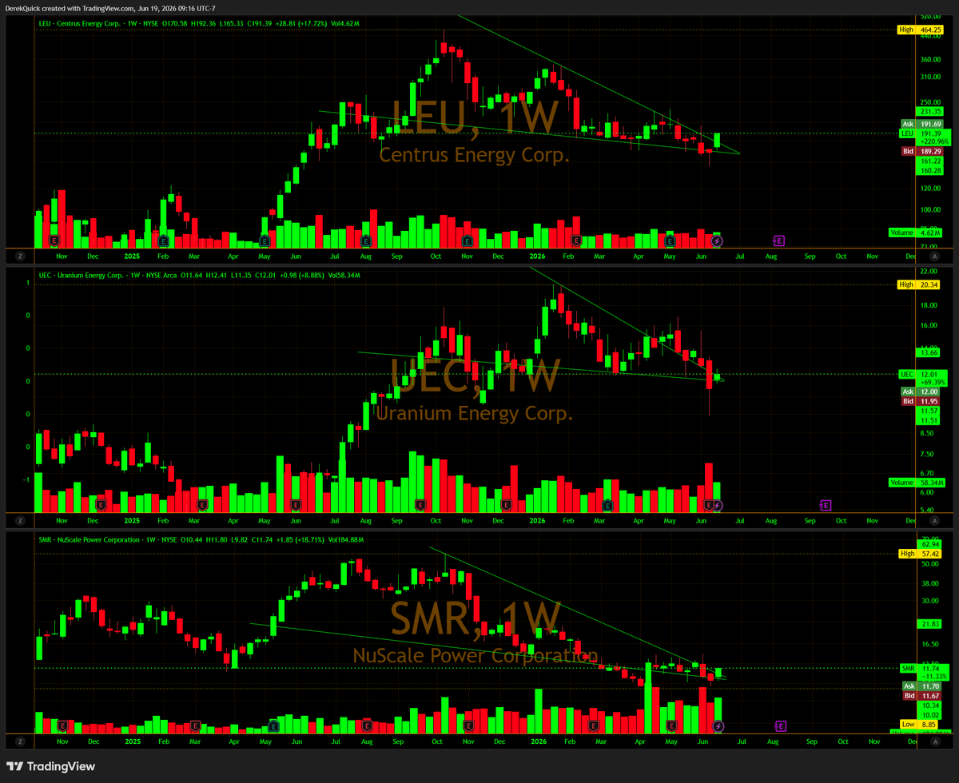The width and height of the screenshot is (959, 783).
Task: Click the Low 8.85 price label
Action: coord(919,725)
